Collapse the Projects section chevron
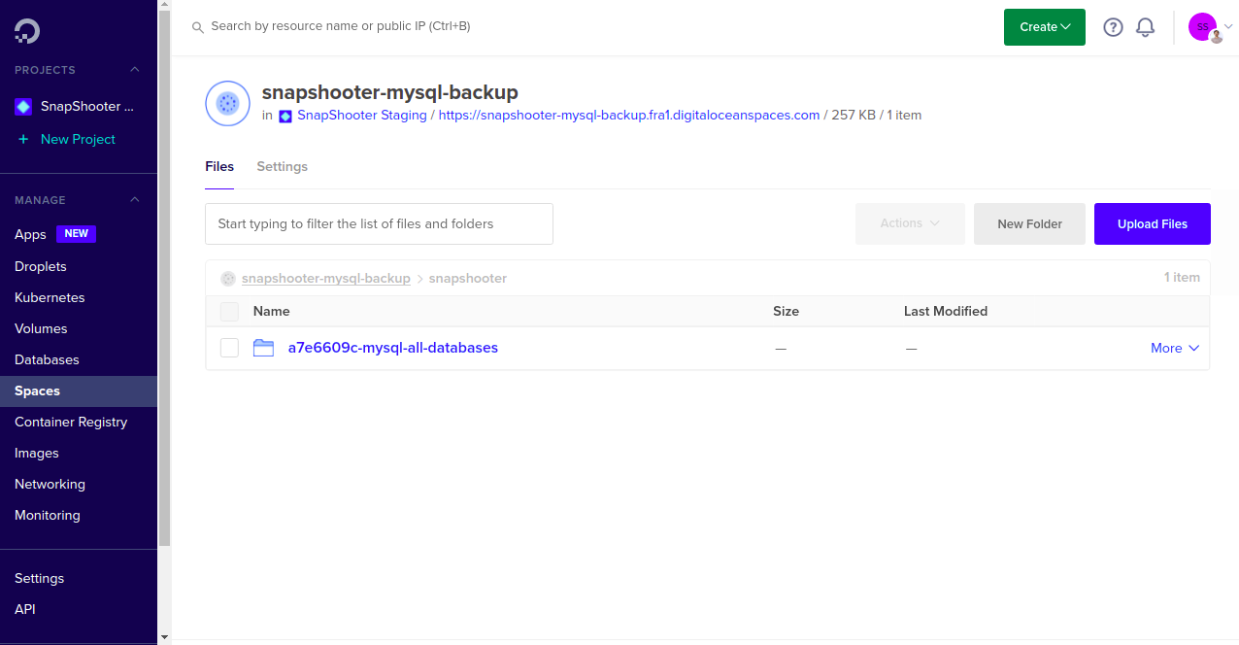Screen dimensions: 1239x645 click(135, 69)
